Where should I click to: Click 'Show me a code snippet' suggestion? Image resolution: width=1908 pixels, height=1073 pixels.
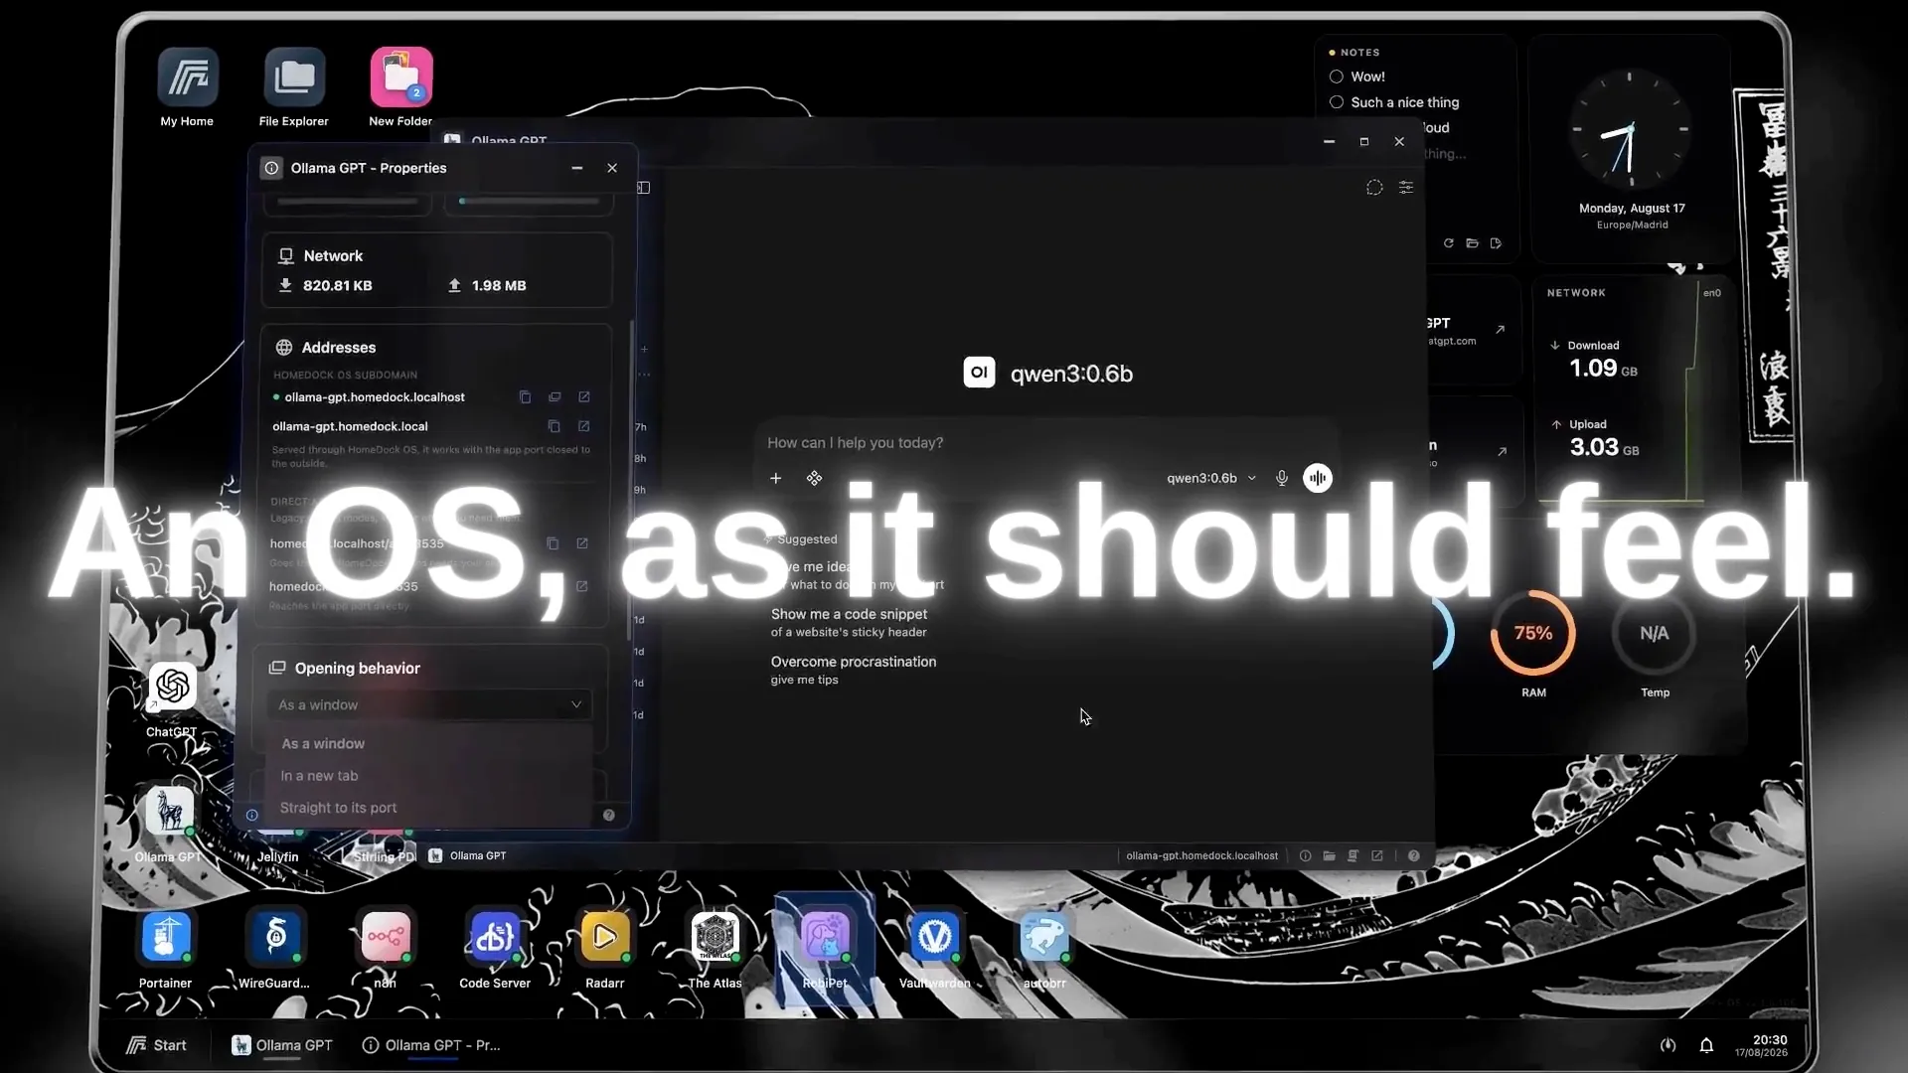850,622
